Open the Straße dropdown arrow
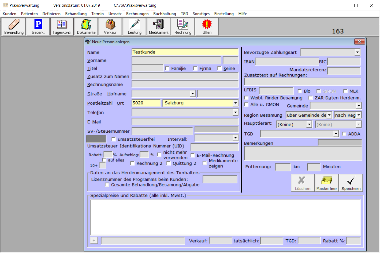Image resolution: width=380 pixels, height=253 pixels. [x=192, y=94]
